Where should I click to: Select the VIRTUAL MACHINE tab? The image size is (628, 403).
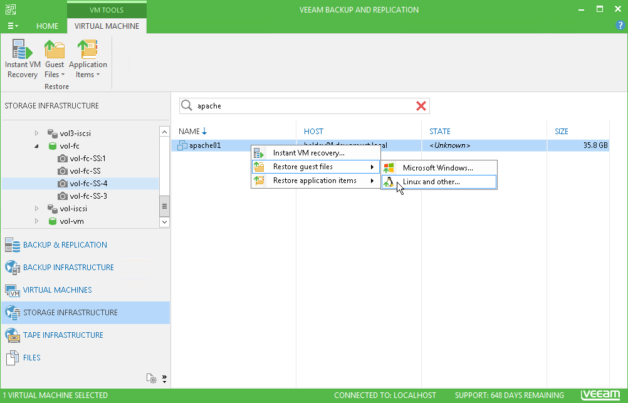click(x=107, y=26)
